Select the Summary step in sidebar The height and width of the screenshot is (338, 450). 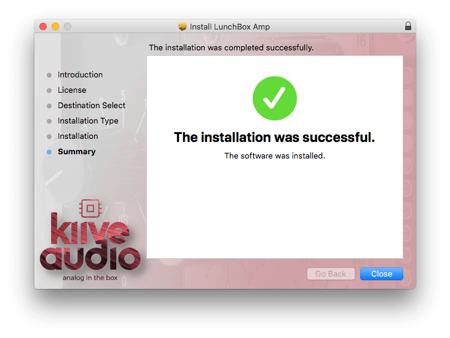[77, 152]
